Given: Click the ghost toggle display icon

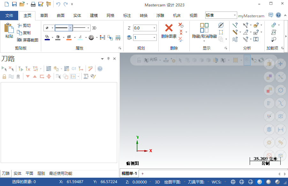Looking at the screenshot, I should pos(18,76).
